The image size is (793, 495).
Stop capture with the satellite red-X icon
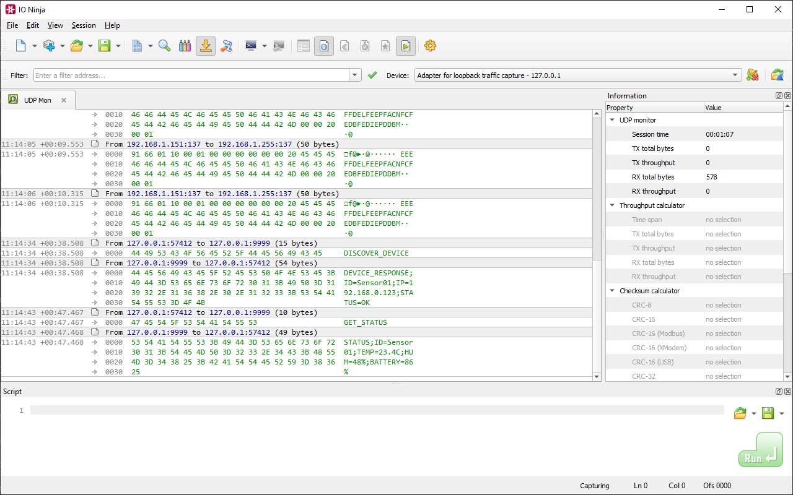pyautogui.click(x=753, y=75)
